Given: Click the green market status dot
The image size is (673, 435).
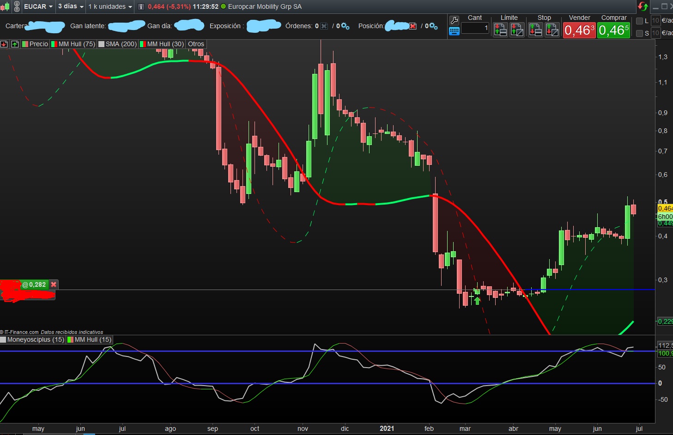Looking at the screenshot, I should (x=224, y=6).
